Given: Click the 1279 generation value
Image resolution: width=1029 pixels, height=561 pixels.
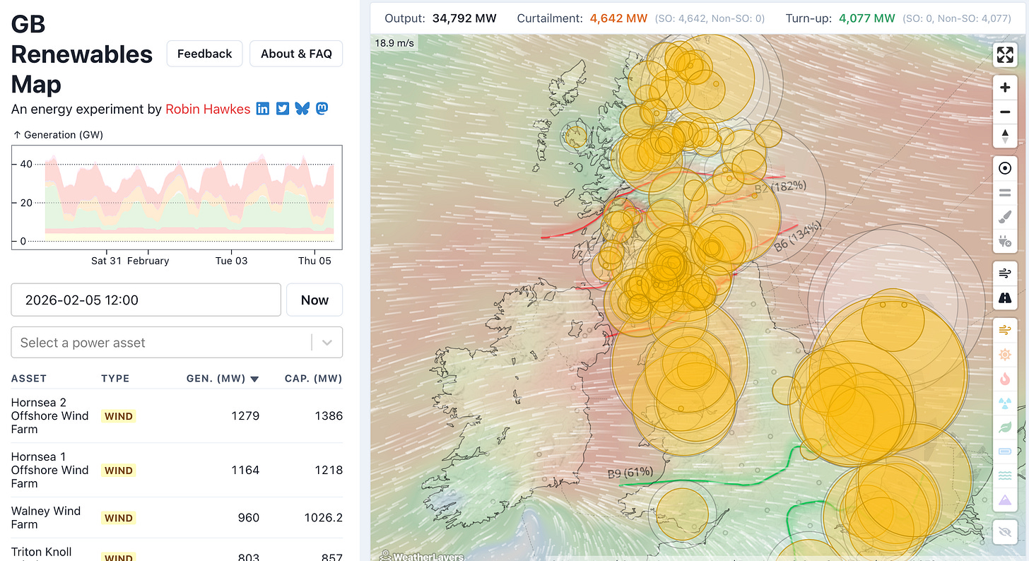Looking at the screenshot, I should 245,415.
